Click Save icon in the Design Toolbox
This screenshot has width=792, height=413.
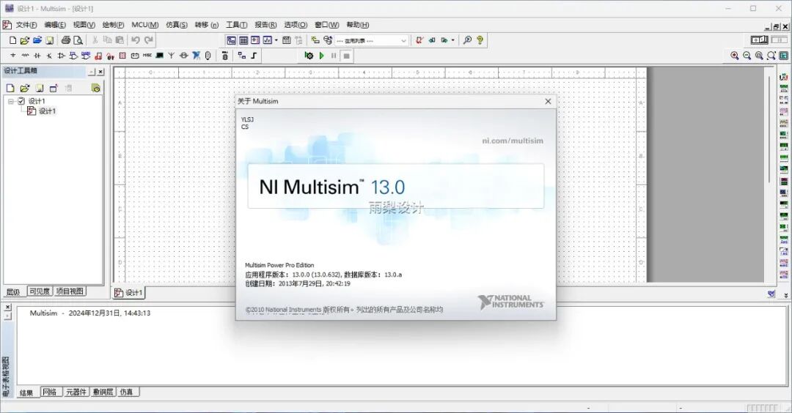(40, 89)
